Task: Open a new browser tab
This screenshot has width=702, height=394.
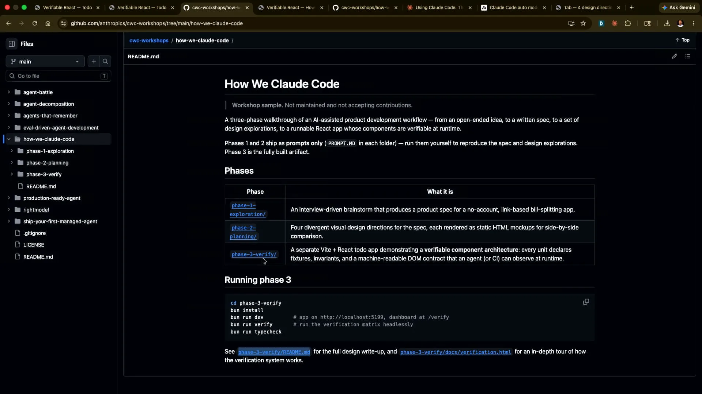Action: pyautogui.click(x=631, y=7)
